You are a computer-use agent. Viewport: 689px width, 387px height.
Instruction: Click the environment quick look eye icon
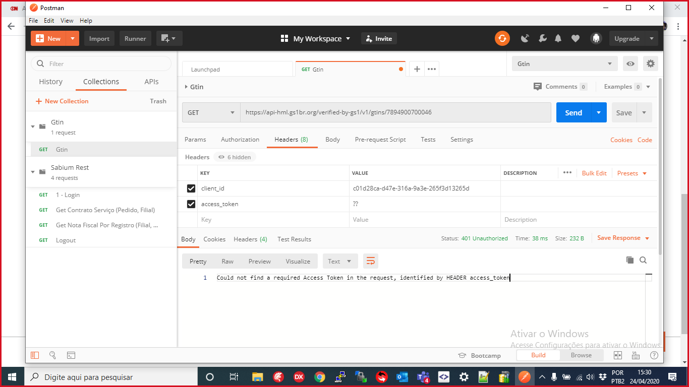pyautogui.click(x=630, y=63)
